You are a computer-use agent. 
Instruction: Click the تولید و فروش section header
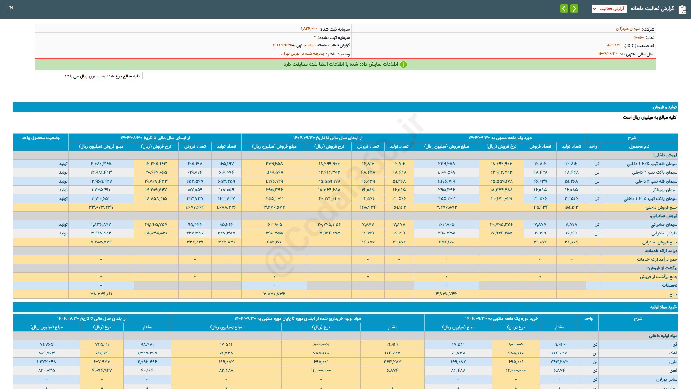point(664,107)
